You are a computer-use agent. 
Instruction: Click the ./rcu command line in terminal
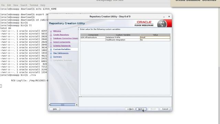click(x=18, y=75)
